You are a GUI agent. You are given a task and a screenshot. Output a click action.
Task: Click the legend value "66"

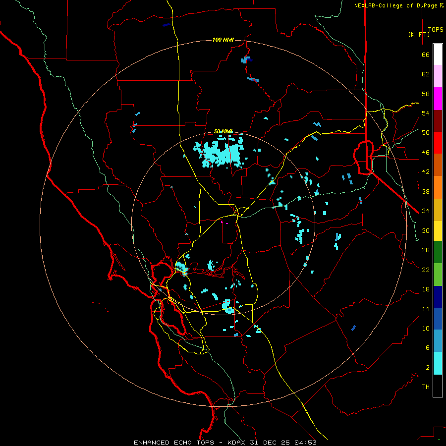tap(426, 55)
